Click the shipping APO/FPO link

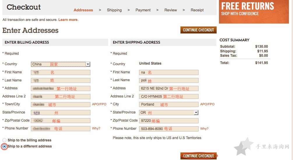(x=207, y=104)
